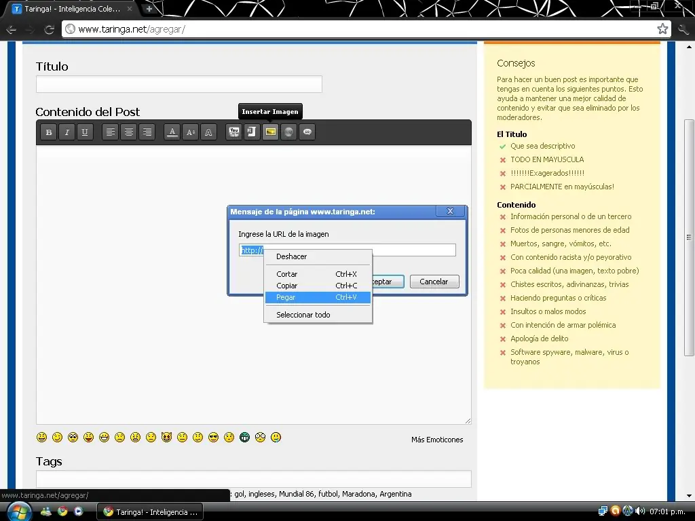Click the Aceptar button in dialog
This screenshot has width=695, height=521.
click(388, 282)
